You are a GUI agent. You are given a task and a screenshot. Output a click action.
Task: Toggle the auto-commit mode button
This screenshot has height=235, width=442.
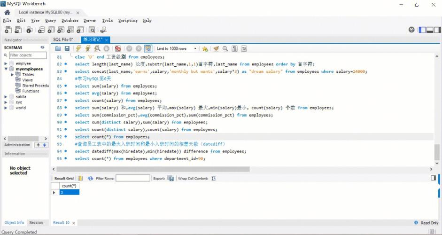(148, 48)
